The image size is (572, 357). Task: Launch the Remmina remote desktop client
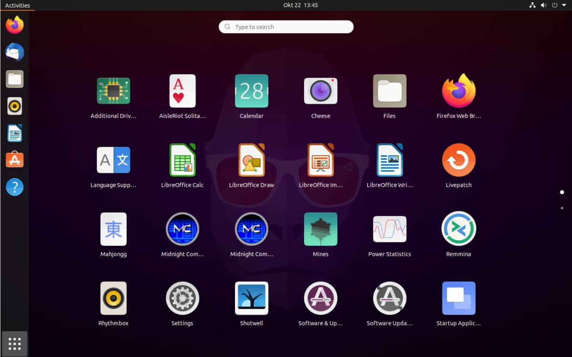[x=458, y=229]
